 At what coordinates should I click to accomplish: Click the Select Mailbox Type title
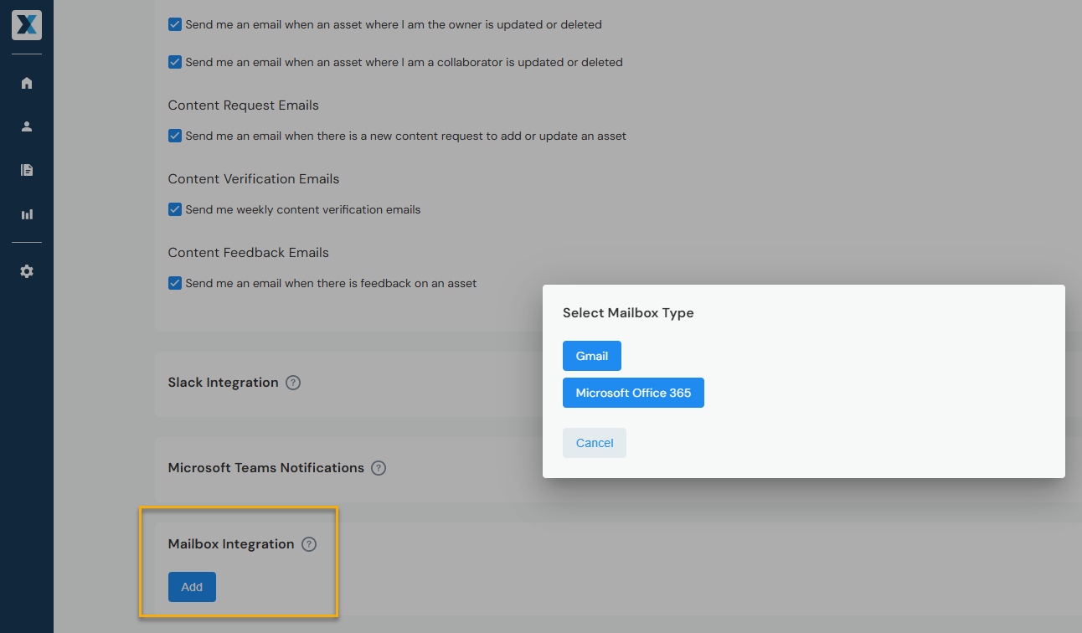click(628, 313)
